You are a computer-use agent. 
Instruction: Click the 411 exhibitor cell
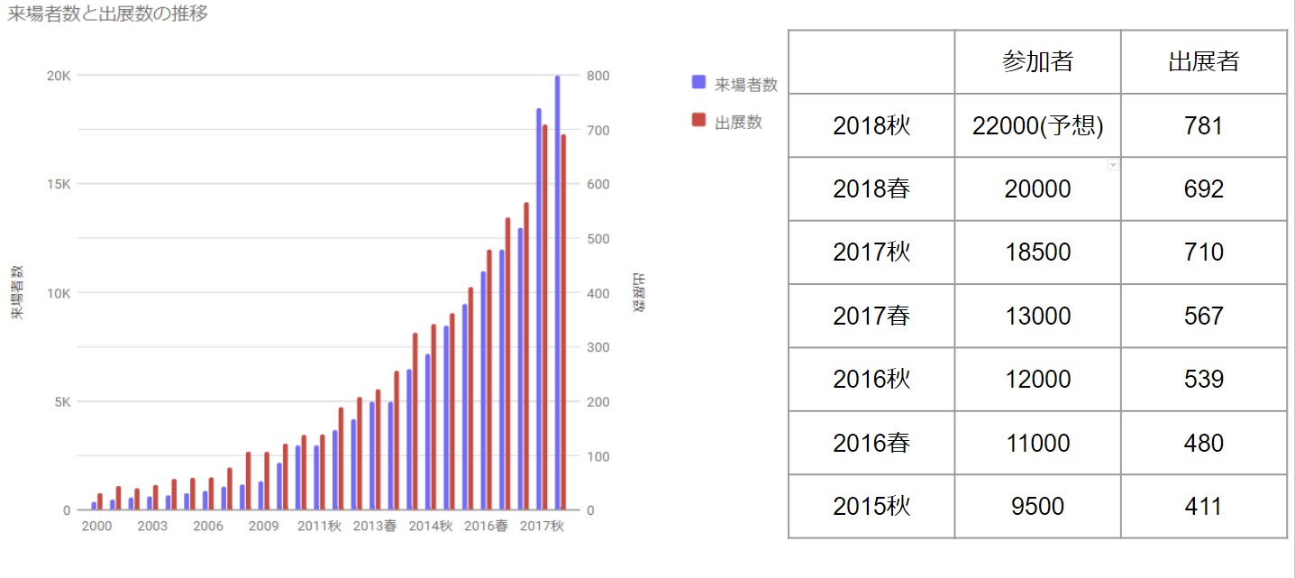coord(1204,506)
